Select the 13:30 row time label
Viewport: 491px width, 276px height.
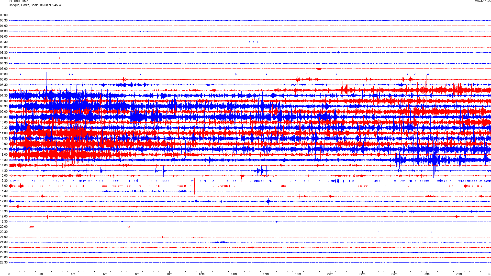(4, 160)
